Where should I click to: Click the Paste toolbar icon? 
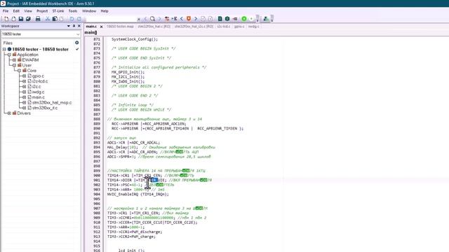coord(61,19)
